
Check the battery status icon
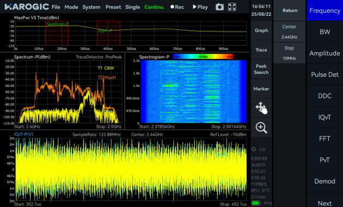click(x=255, y=203)
